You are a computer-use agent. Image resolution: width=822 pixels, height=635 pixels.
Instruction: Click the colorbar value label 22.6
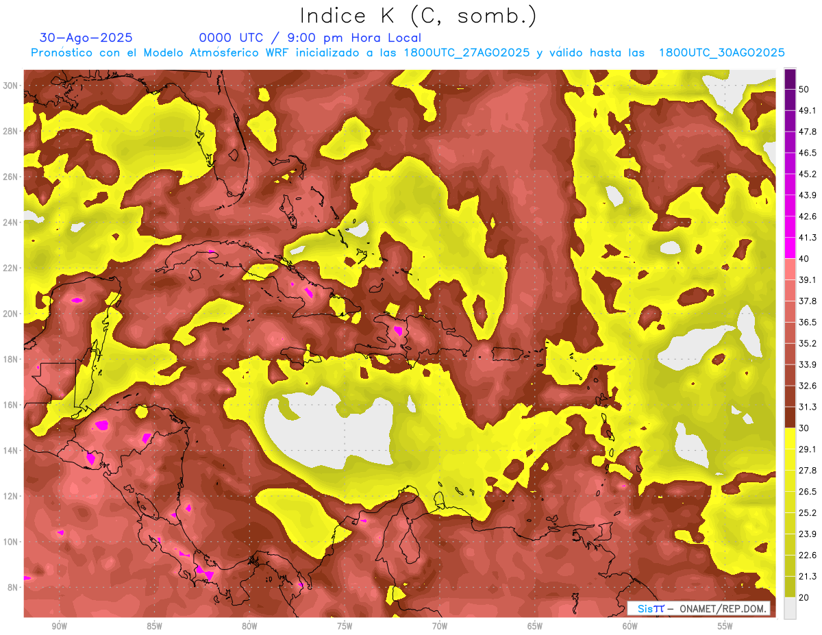808,556
